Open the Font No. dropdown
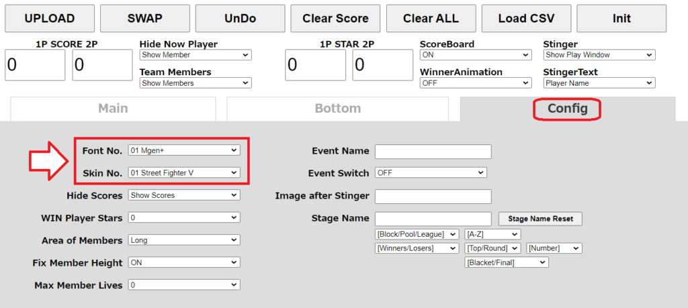Image resolution: width=688 pixels, height=308 pixels. coord(184,150)
